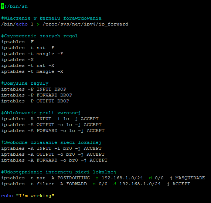The width and height of the screenshot is (211, 203).
Task: Click the POSTROUTING MASQUERADE rule line
Action: [x=103, y=178]
